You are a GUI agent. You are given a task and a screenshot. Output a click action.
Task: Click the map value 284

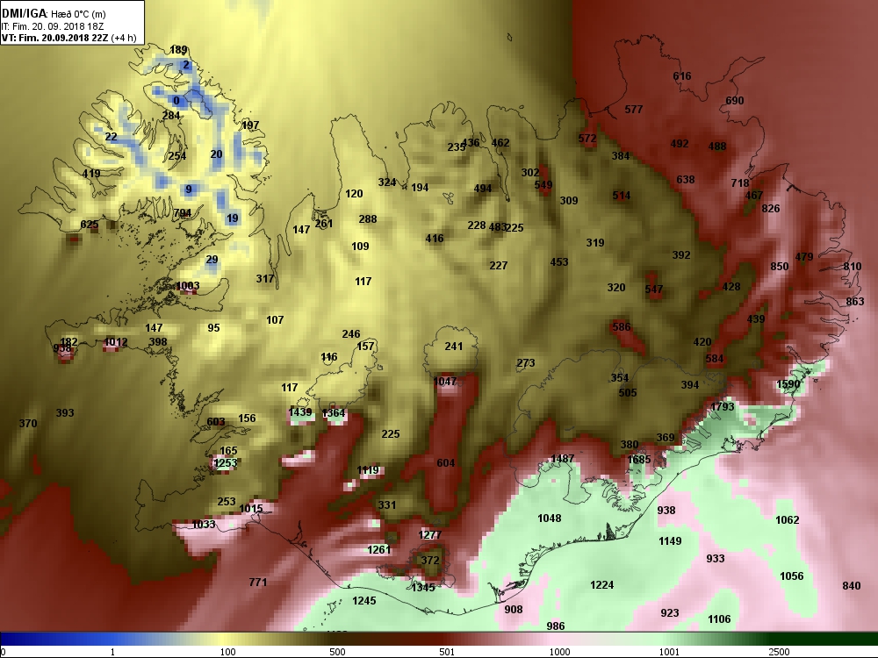[171, 115]
